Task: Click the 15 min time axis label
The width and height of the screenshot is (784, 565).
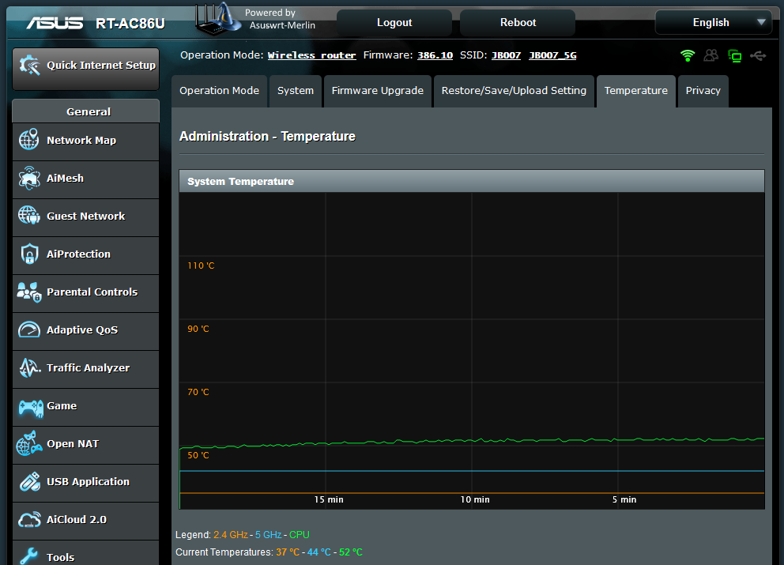Action: (329, 499)
